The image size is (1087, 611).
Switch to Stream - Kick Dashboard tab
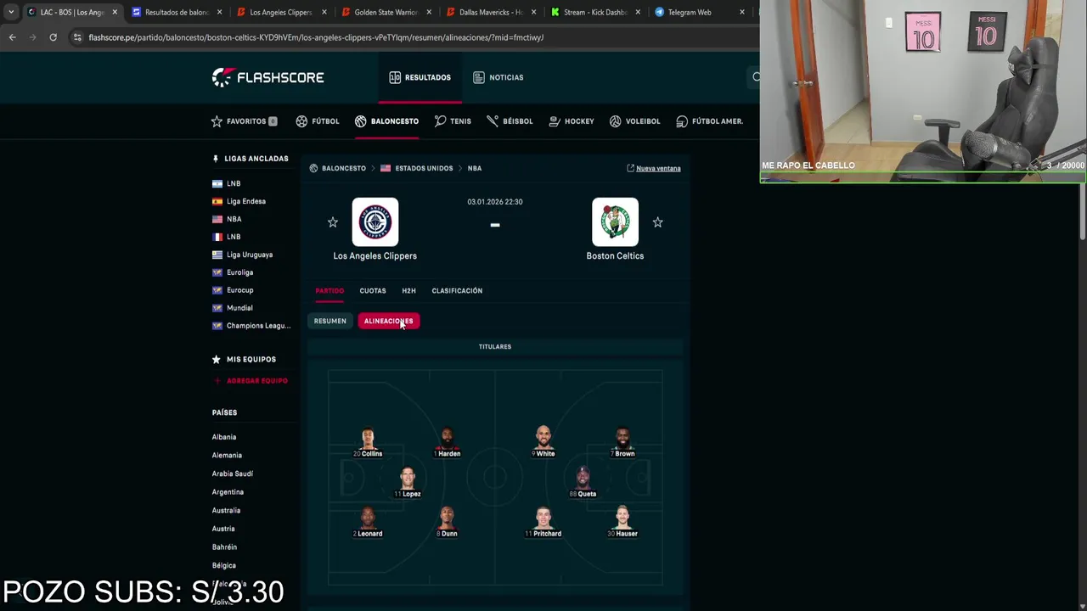[x=594, y=13]
